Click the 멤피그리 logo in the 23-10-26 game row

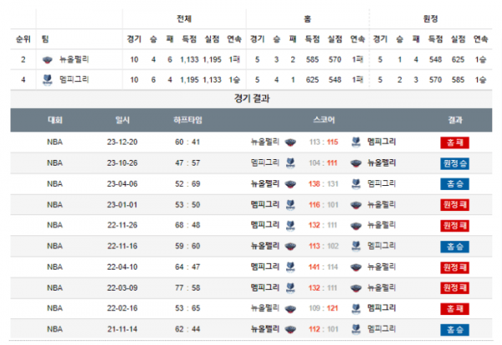(290, 163)
